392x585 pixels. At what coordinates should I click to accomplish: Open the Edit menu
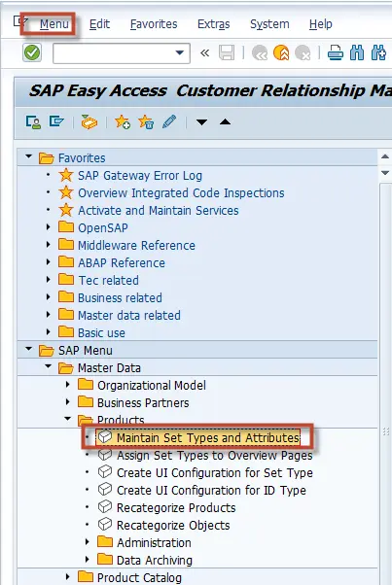99,24
